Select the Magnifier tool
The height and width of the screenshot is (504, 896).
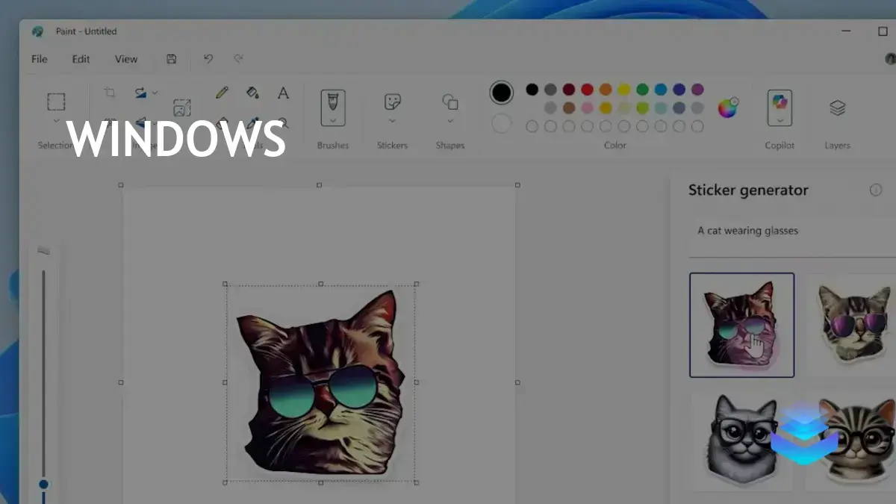(x=286, y=123)
